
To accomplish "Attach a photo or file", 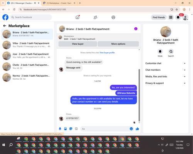I will (65, 129).
